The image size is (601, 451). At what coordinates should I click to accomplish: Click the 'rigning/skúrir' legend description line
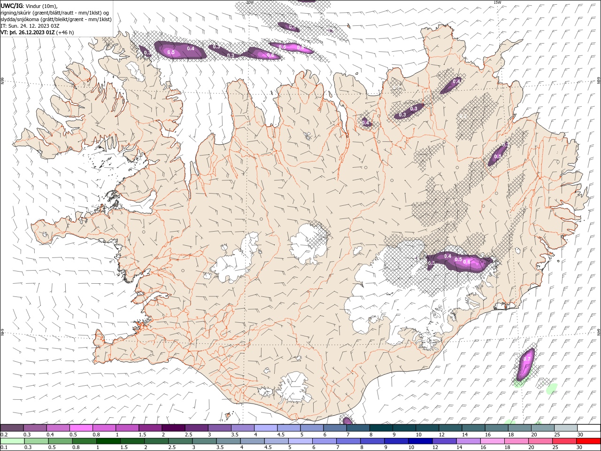pos(55,13)
